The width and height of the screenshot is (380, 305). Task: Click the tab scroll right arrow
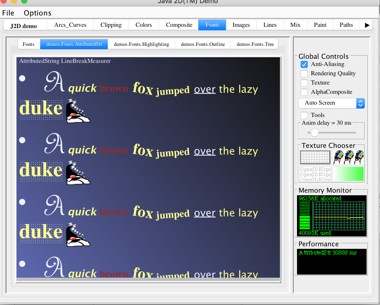(x=367, y=25)
